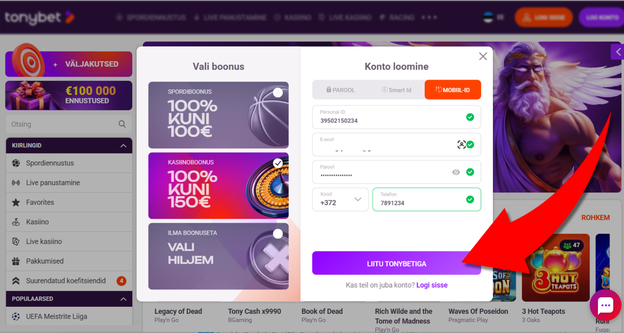Click the Telefon input field

(x=420, y=203)
